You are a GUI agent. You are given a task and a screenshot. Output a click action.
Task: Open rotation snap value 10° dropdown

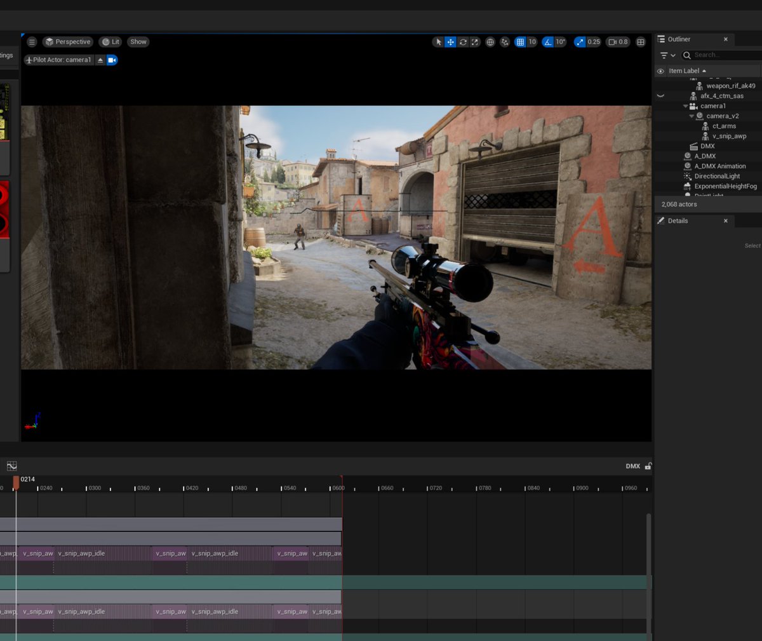pos(560,42)
